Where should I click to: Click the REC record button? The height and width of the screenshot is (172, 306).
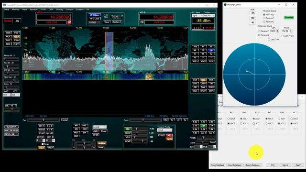pyautogui.click(x=8, y=44)
